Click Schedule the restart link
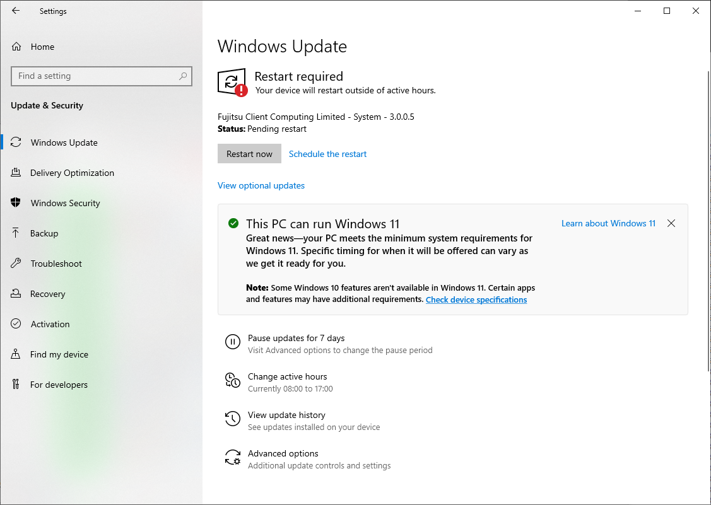Screen dimensions: 711x505 coord(327,154)
